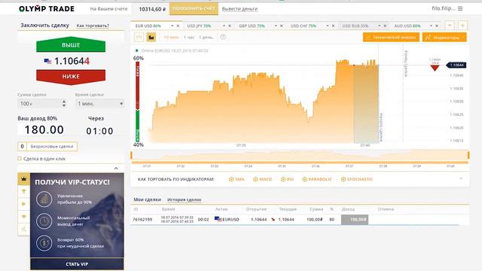Set the chart range to 10 мин

tap(171, 37)
